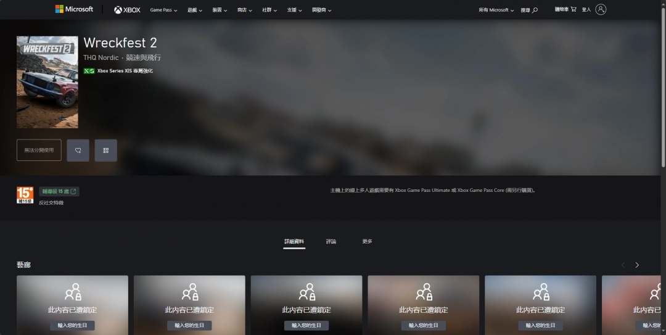
Task: Expand the 商店 (Store) menu
Action: click(x=244, y=10)
